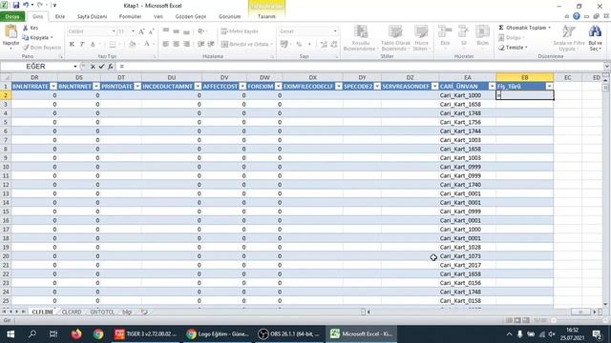Click the Bul ve Seç binoculars icon

click(x=595, y=31)
